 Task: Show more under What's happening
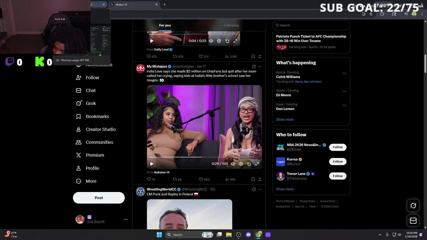coord(285,119)
